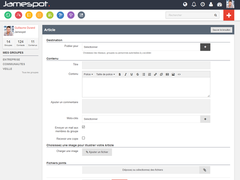Image resolution: width=240 pixels, height=180 pixels.
Task: Click the Contenu editor resize handle
Action: tap(208, 96)
